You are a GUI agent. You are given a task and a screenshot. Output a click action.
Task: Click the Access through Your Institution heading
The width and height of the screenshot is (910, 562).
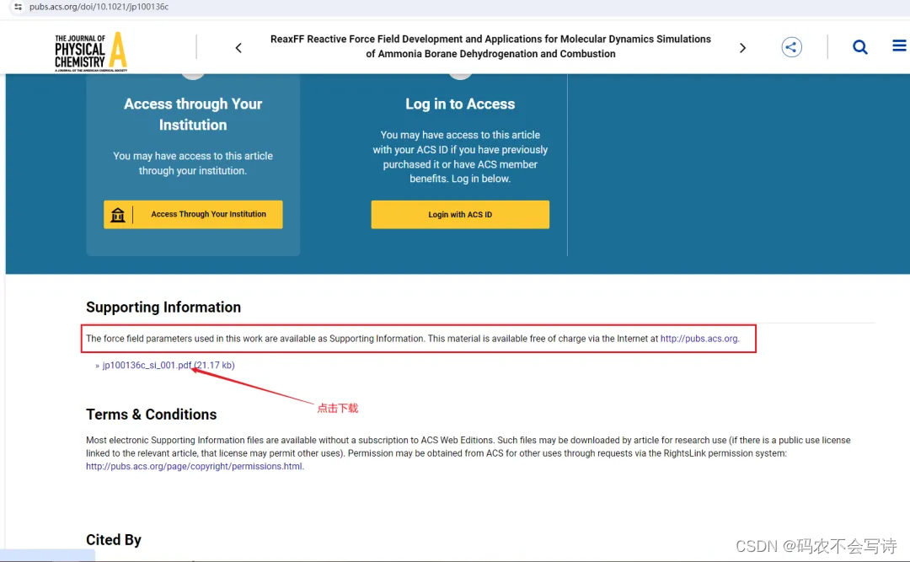tap(193, 115)
